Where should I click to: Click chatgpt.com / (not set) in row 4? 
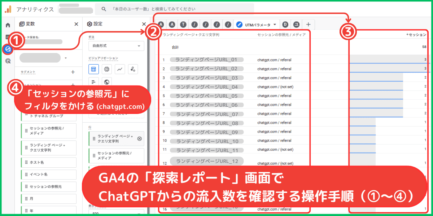(275, 87)
